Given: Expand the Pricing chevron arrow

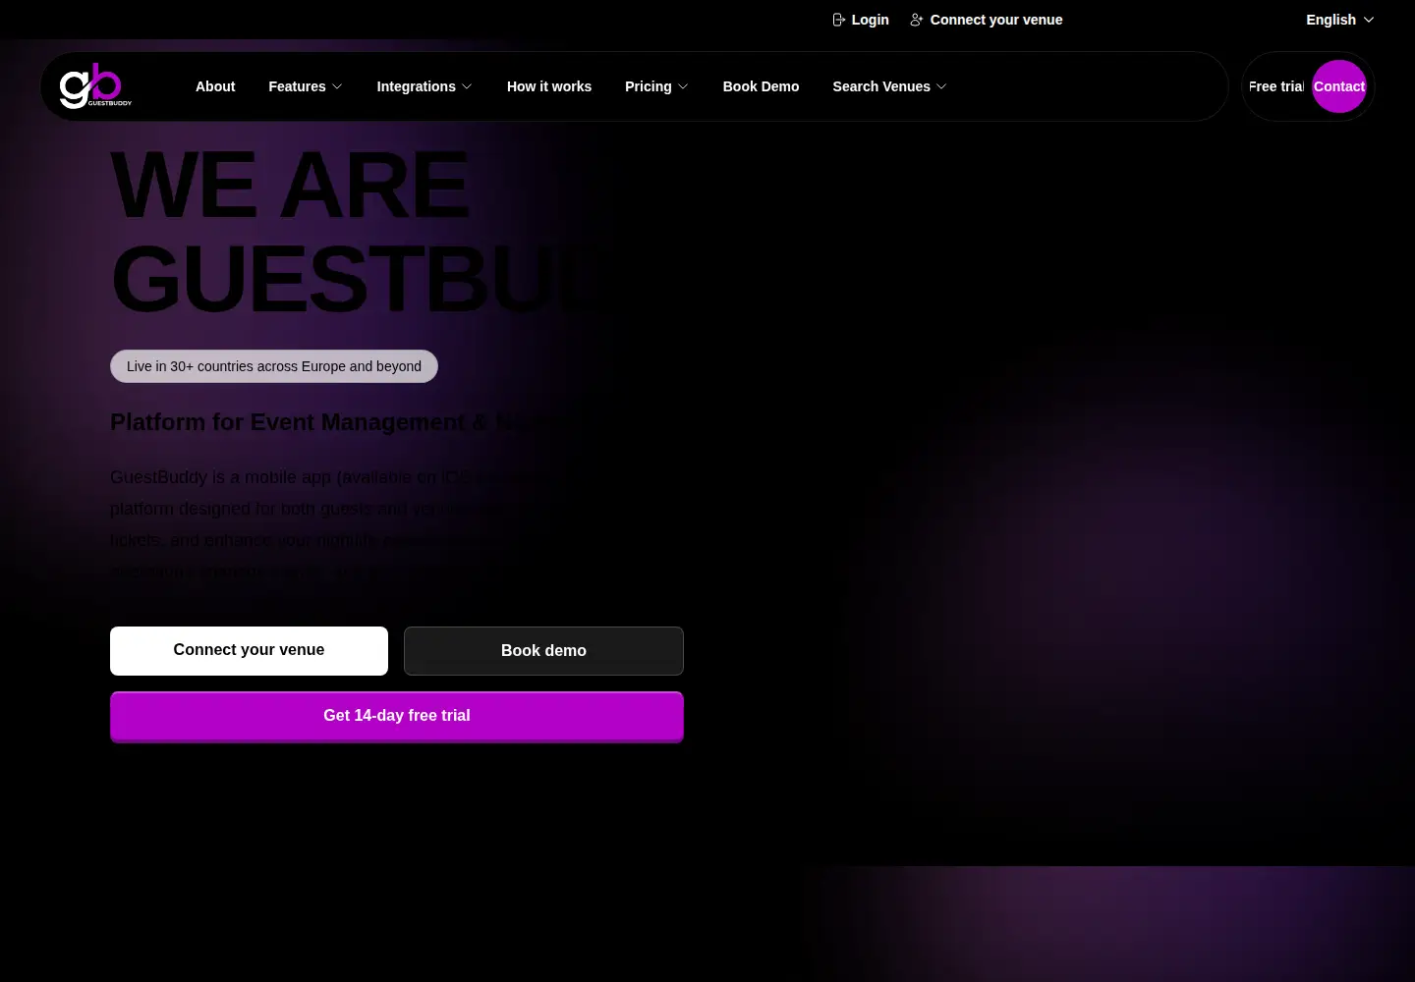Looking at the screenshot, I should pos(683,86).
